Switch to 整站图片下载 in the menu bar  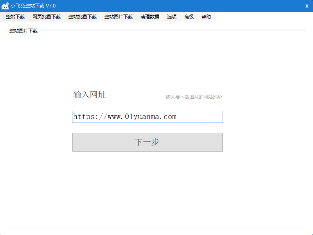coord(119,17)
